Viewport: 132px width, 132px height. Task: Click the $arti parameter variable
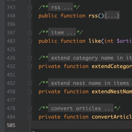[x=124, y=41]
